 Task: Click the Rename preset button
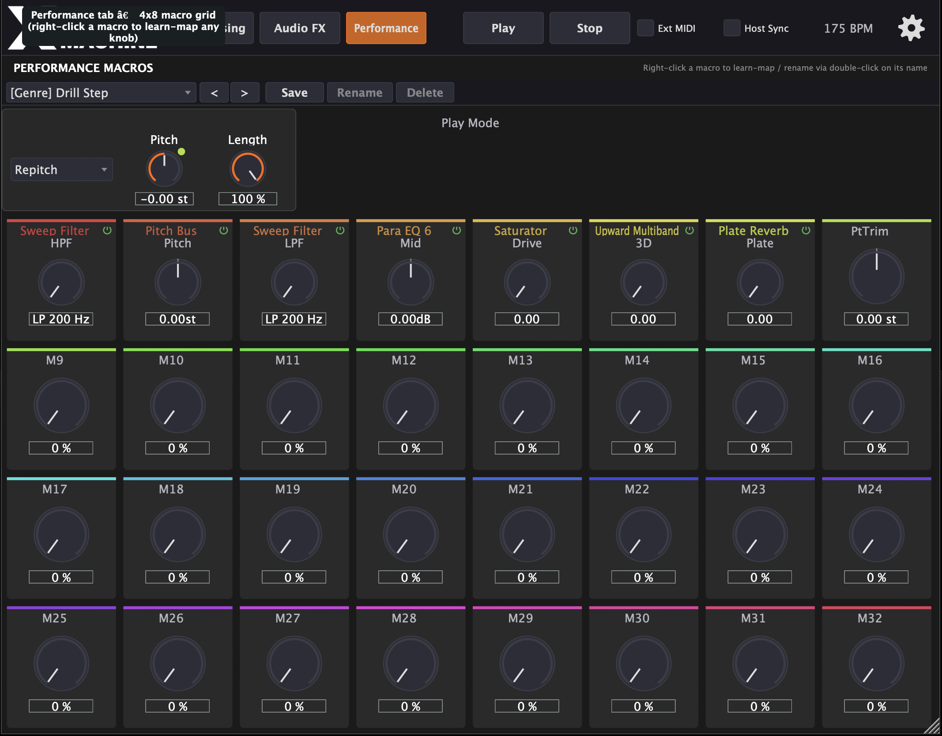click(x=360, y=93)
